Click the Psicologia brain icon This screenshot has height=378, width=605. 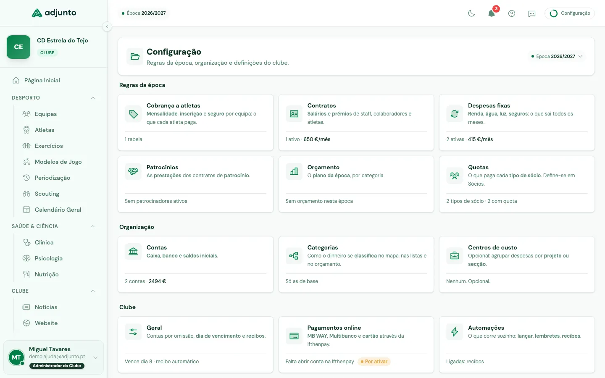point(26,258)
